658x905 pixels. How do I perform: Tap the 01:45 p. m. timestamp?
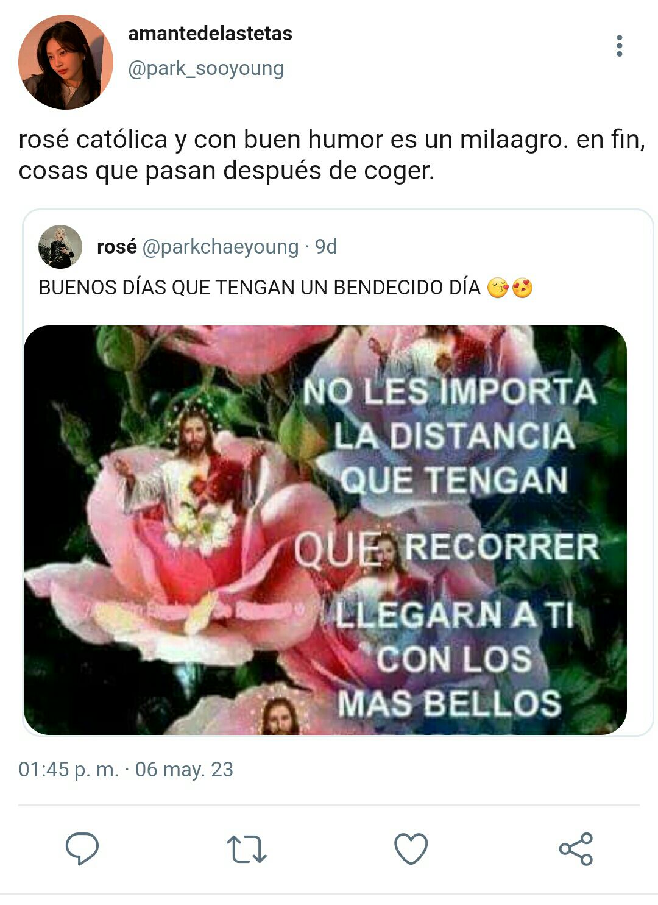click(x=69, y=769)
